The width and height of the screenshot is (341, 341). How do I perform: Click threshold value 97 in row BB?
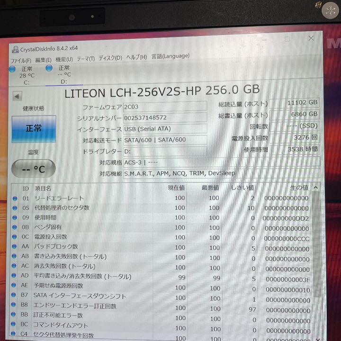252,309
